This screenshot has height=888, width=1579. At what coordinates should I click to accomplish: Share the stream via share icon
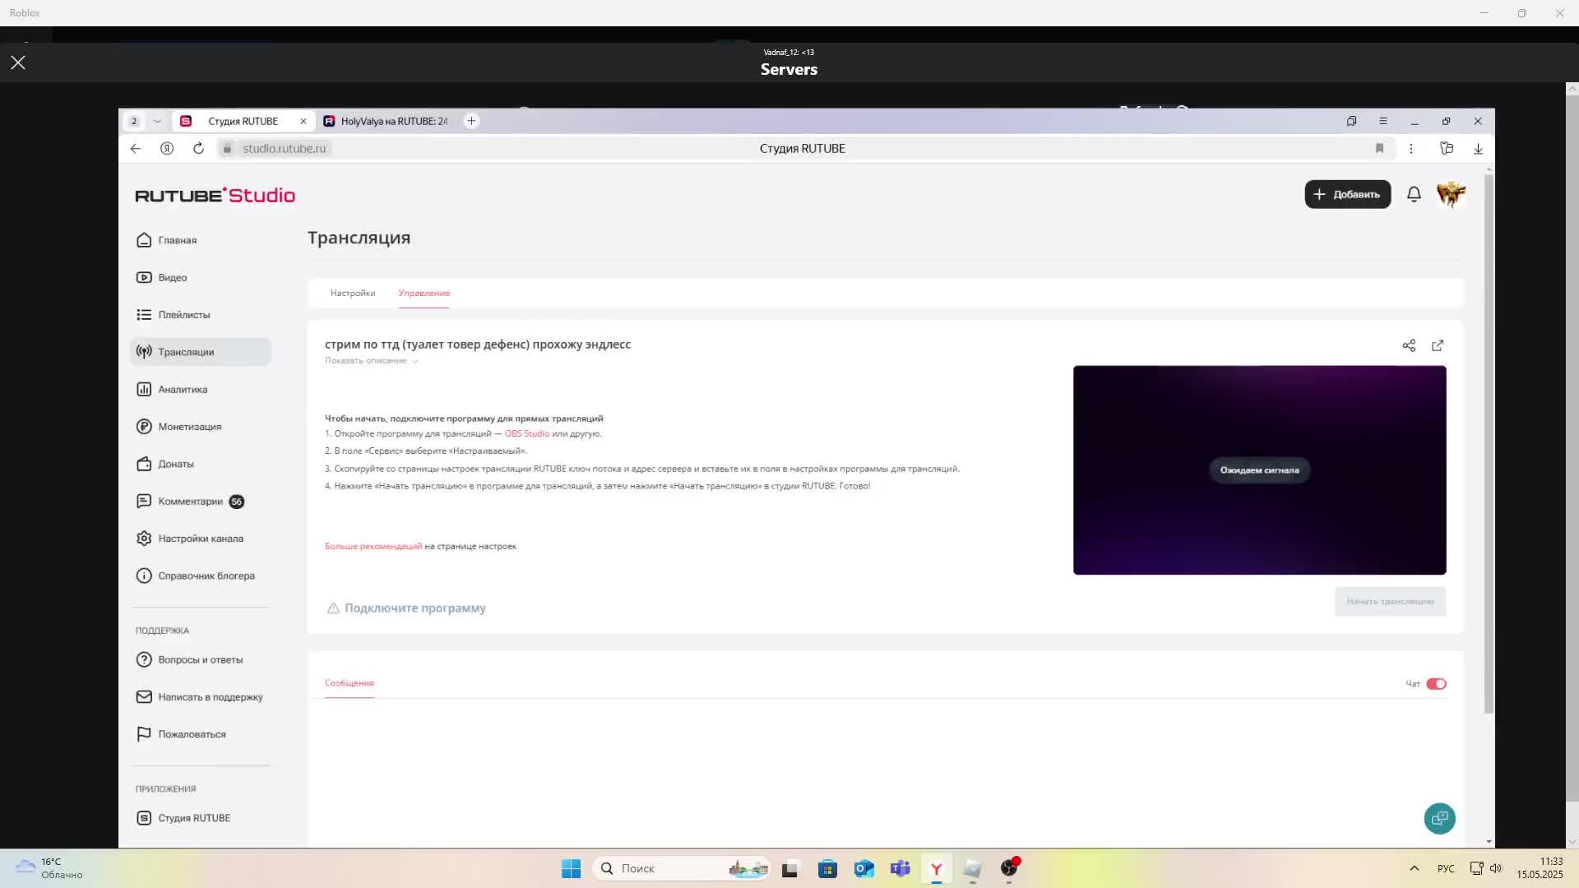click(1409, 345)
